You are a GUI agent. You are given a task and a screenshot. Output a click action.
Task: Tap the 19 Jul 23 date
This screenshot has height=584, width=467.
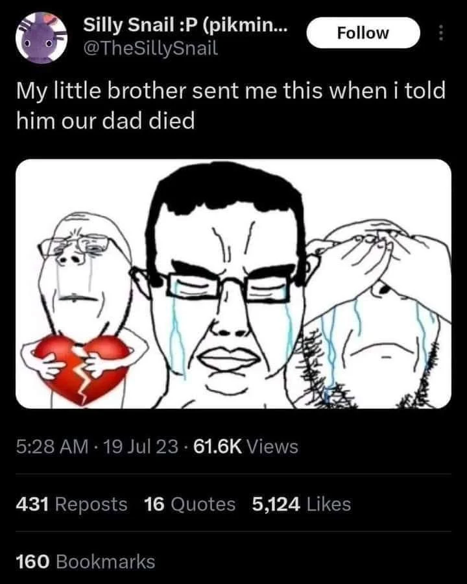(140, 446)
